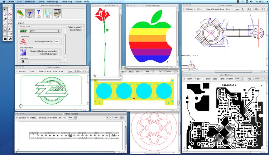The image size is (269, 155).
Task: Pick the eyedropper tool in the tool palette
Action: [x=5, y=19]
